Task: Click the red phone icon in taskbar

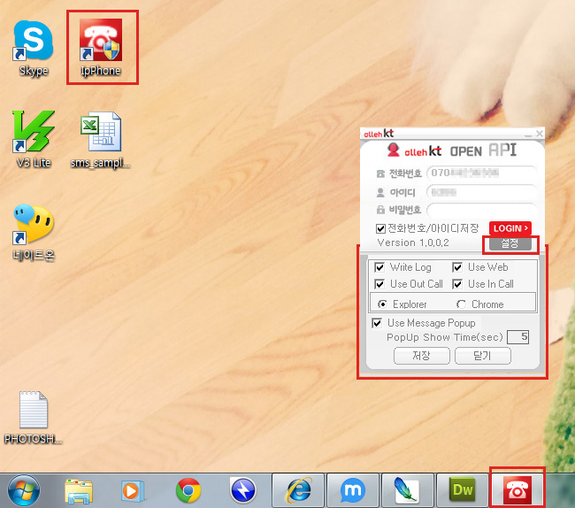Action: (x=517, y=489)
